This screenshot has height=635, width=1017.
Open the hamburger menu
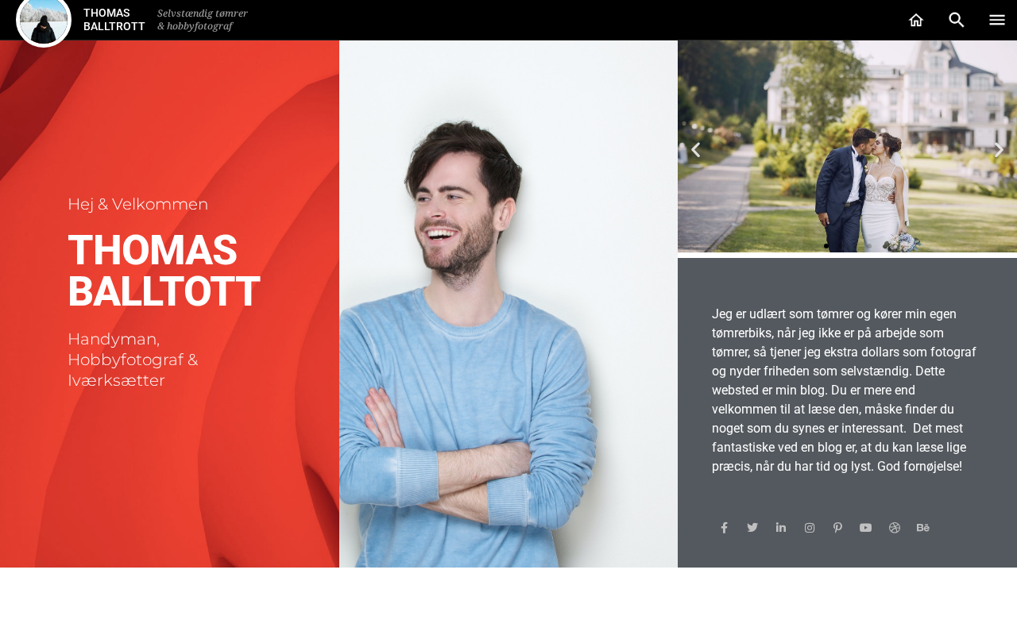coord(997,20)
